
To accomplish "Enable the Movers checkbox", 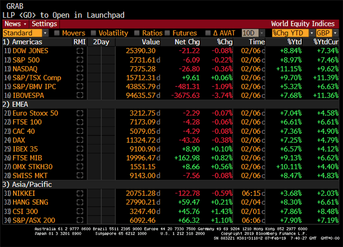I will [x=57, y=33].
